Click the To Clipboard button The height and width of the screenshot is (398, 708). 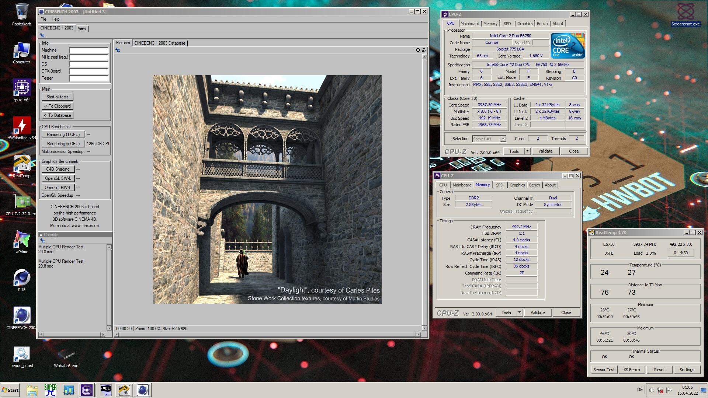point(58,106)
